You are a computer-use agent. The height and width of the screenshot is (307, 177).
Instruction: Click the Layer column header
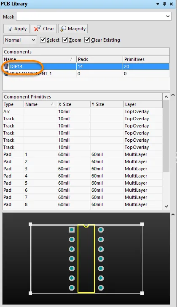143,104
